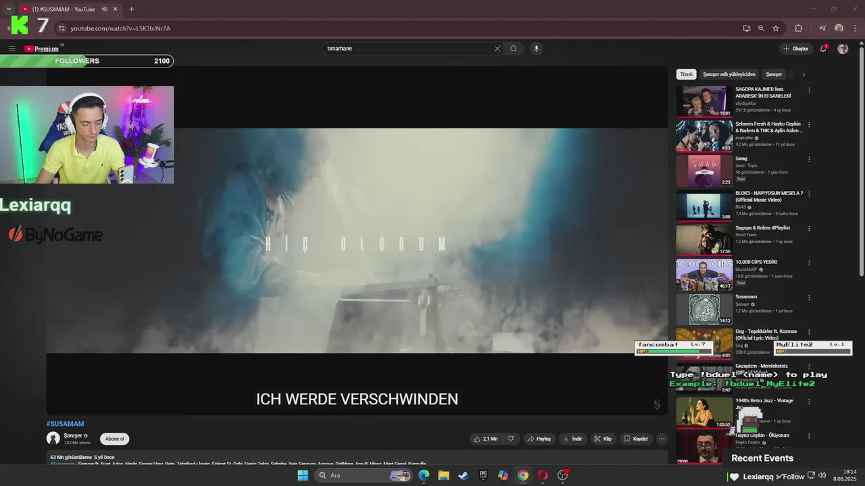Bookmark this page with the star icon
The image size is (865, 486).
pos(776,28)
